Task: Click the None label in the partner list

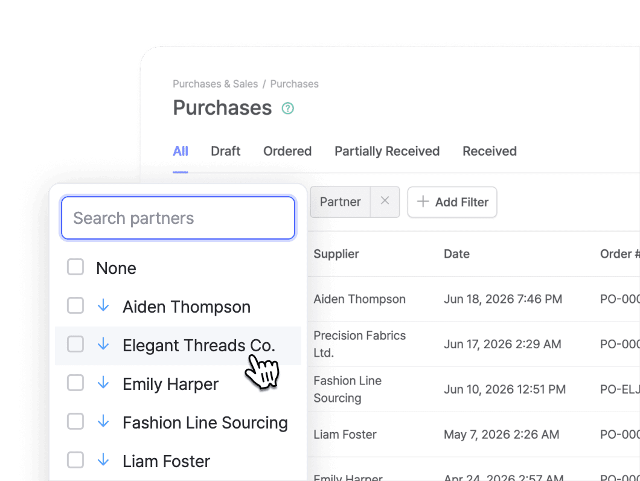Action: 117,268
